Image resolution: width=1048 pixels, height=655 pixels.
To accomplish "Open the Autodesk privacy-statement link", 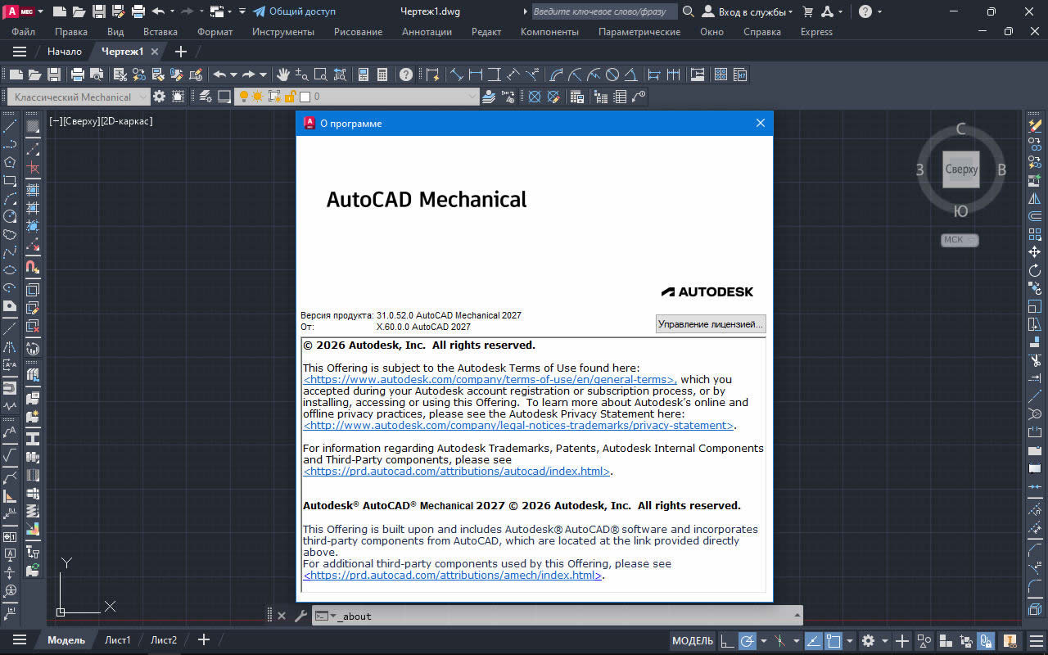I will pyautogui.click(x=518, y=426).
